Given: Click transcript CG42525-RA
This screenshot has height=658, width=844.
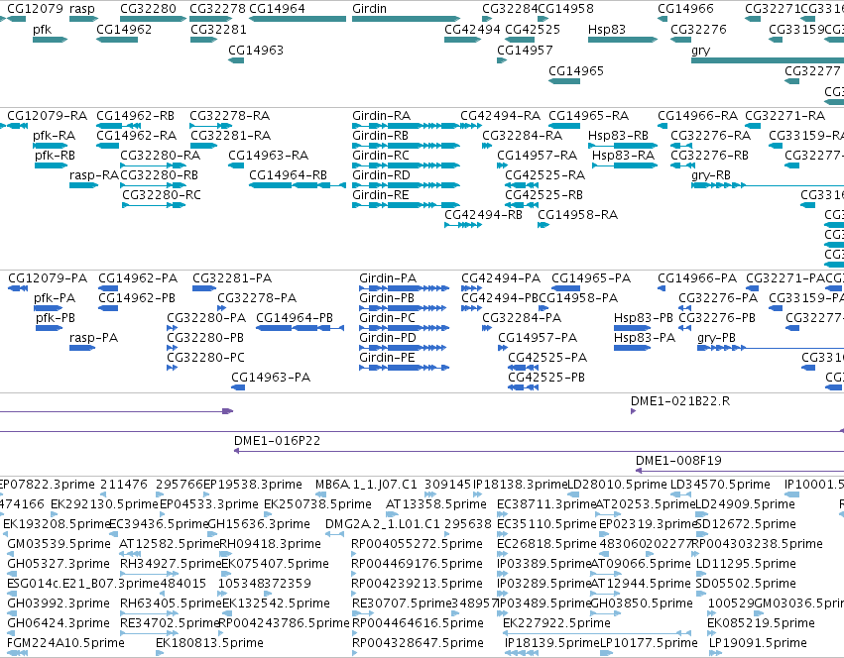Looking at the screenshot, I should [544, 175].
